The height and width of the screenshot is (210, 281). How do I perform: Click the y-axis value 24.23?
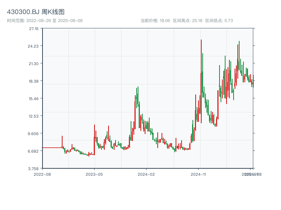coord(33,46)
